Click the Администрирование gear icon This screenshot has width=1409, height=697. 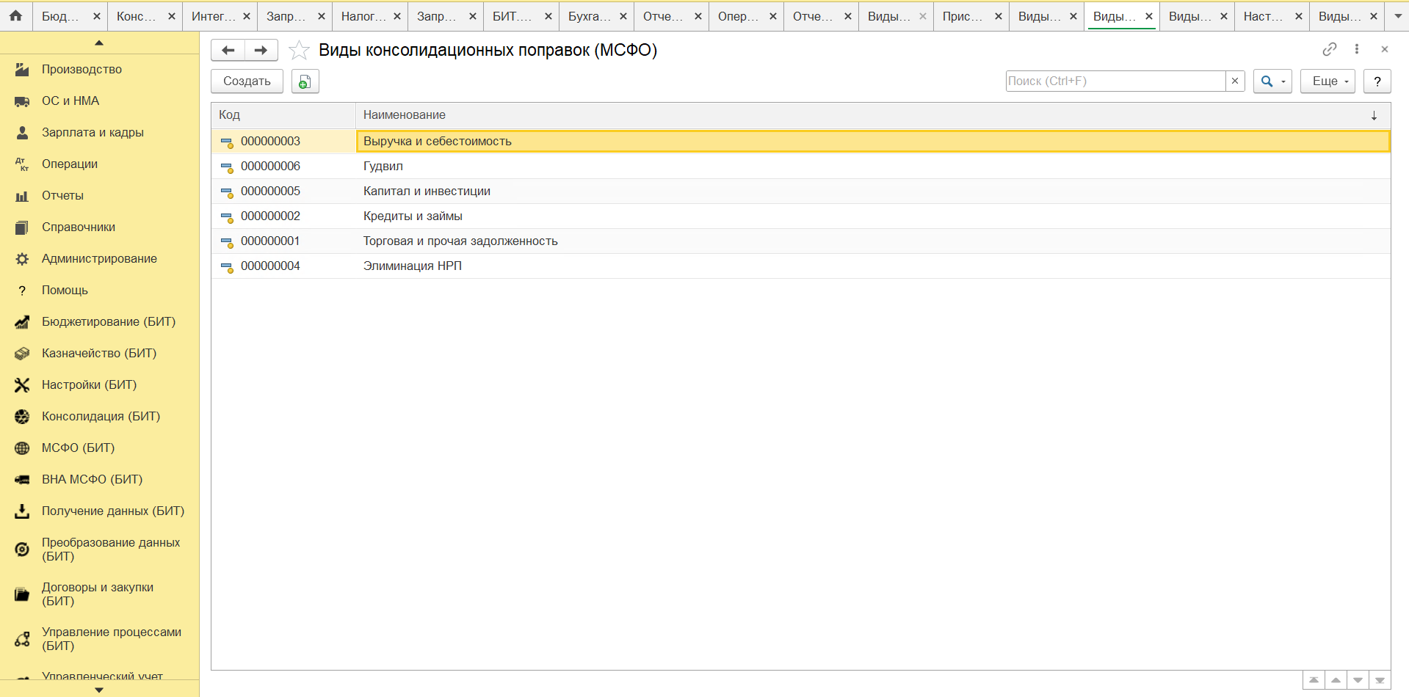pos(22,259)
